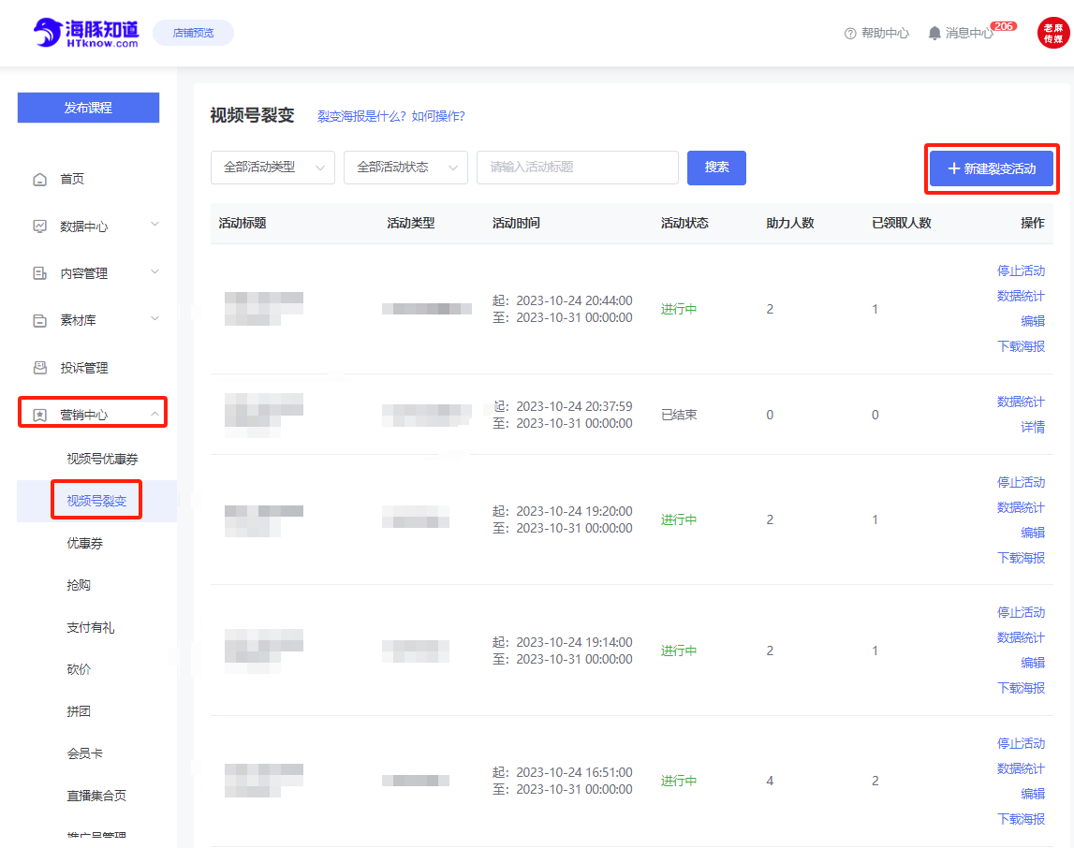
Task: Click the 帮助中心 text link
Action: [885, 33]
